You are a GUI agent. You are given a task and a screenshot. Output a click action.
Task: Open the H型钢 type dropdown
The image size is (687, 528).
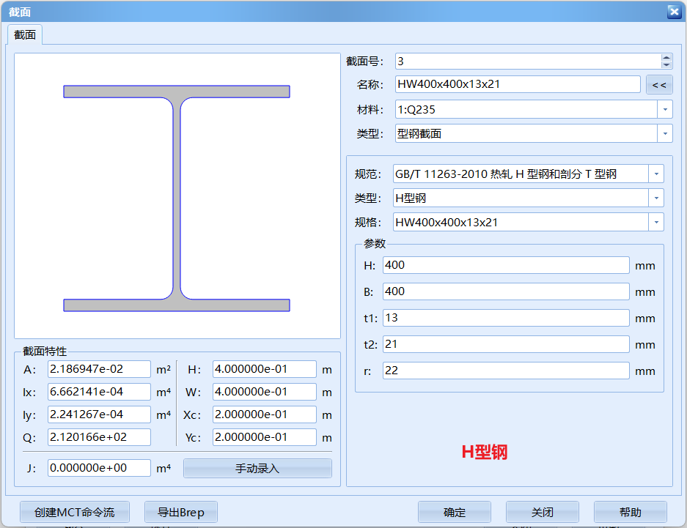(655, 198)
